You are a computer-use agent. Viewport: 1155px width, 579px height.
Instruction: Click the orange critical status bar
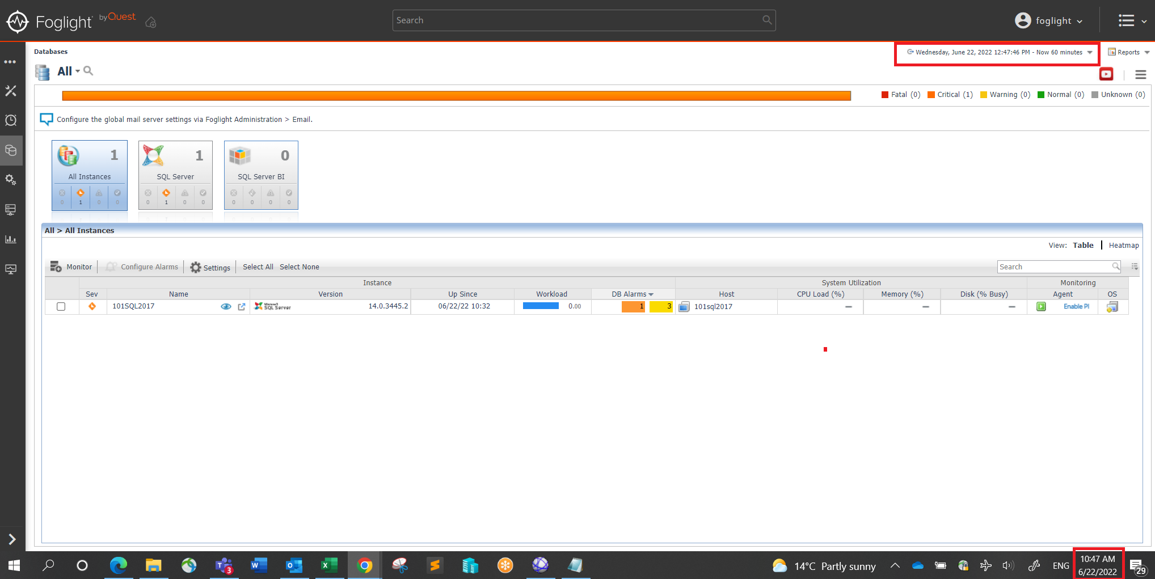(456, 96)
